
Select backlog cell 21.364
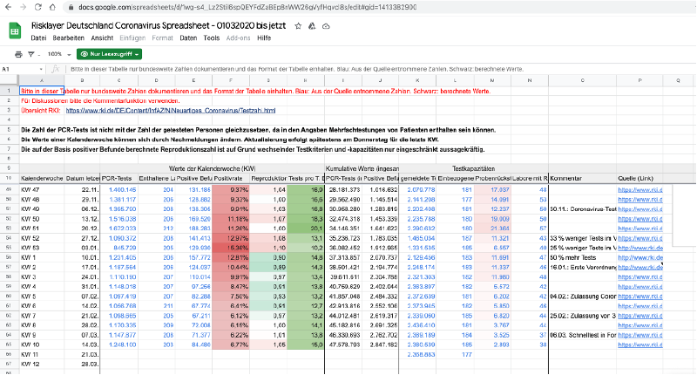pos(492,228)
